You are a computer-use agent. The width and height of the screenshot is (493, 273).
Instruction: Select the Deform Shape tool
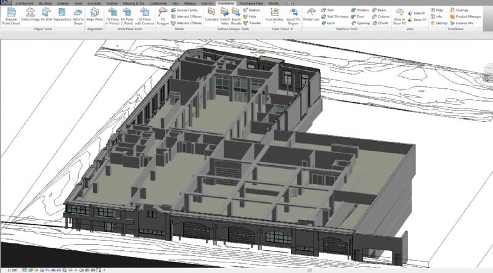(78, 16)
